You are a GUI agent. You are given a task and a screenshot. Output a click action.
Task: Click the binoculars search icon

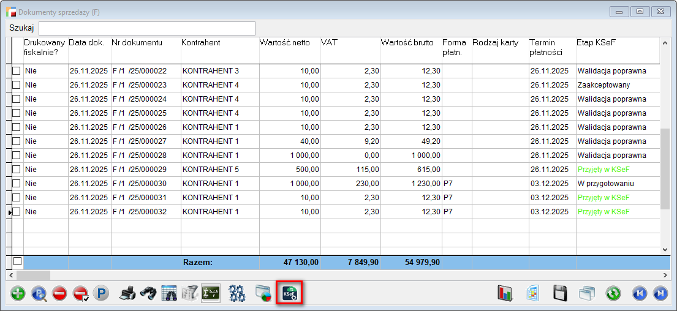pyautogui.click(x=148, y=293)
